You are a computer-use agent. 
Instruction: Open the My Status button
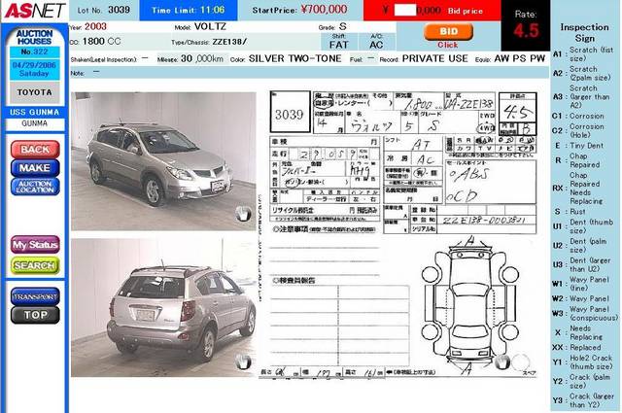click(x=35, y=244)
